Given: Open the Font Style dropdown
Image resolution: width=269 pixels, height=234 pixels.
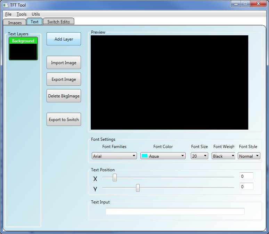Looking at the screenshot, I should click(x=249, y=156).
